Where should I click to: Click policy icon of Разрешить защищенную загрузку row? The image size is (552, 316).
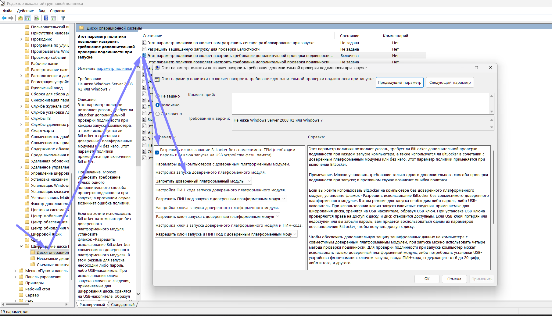[x=145, y=49]
